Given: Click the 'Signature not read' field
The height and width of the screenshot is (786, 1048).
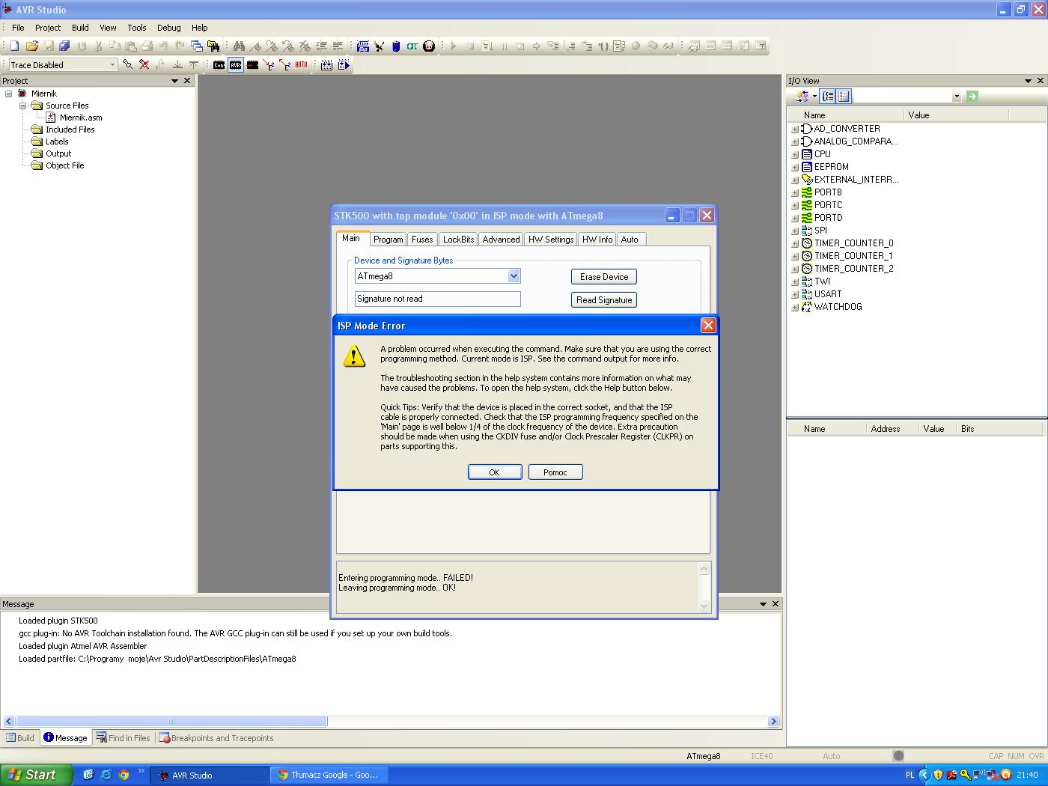Looking at the screenshot, I should 438,299.
